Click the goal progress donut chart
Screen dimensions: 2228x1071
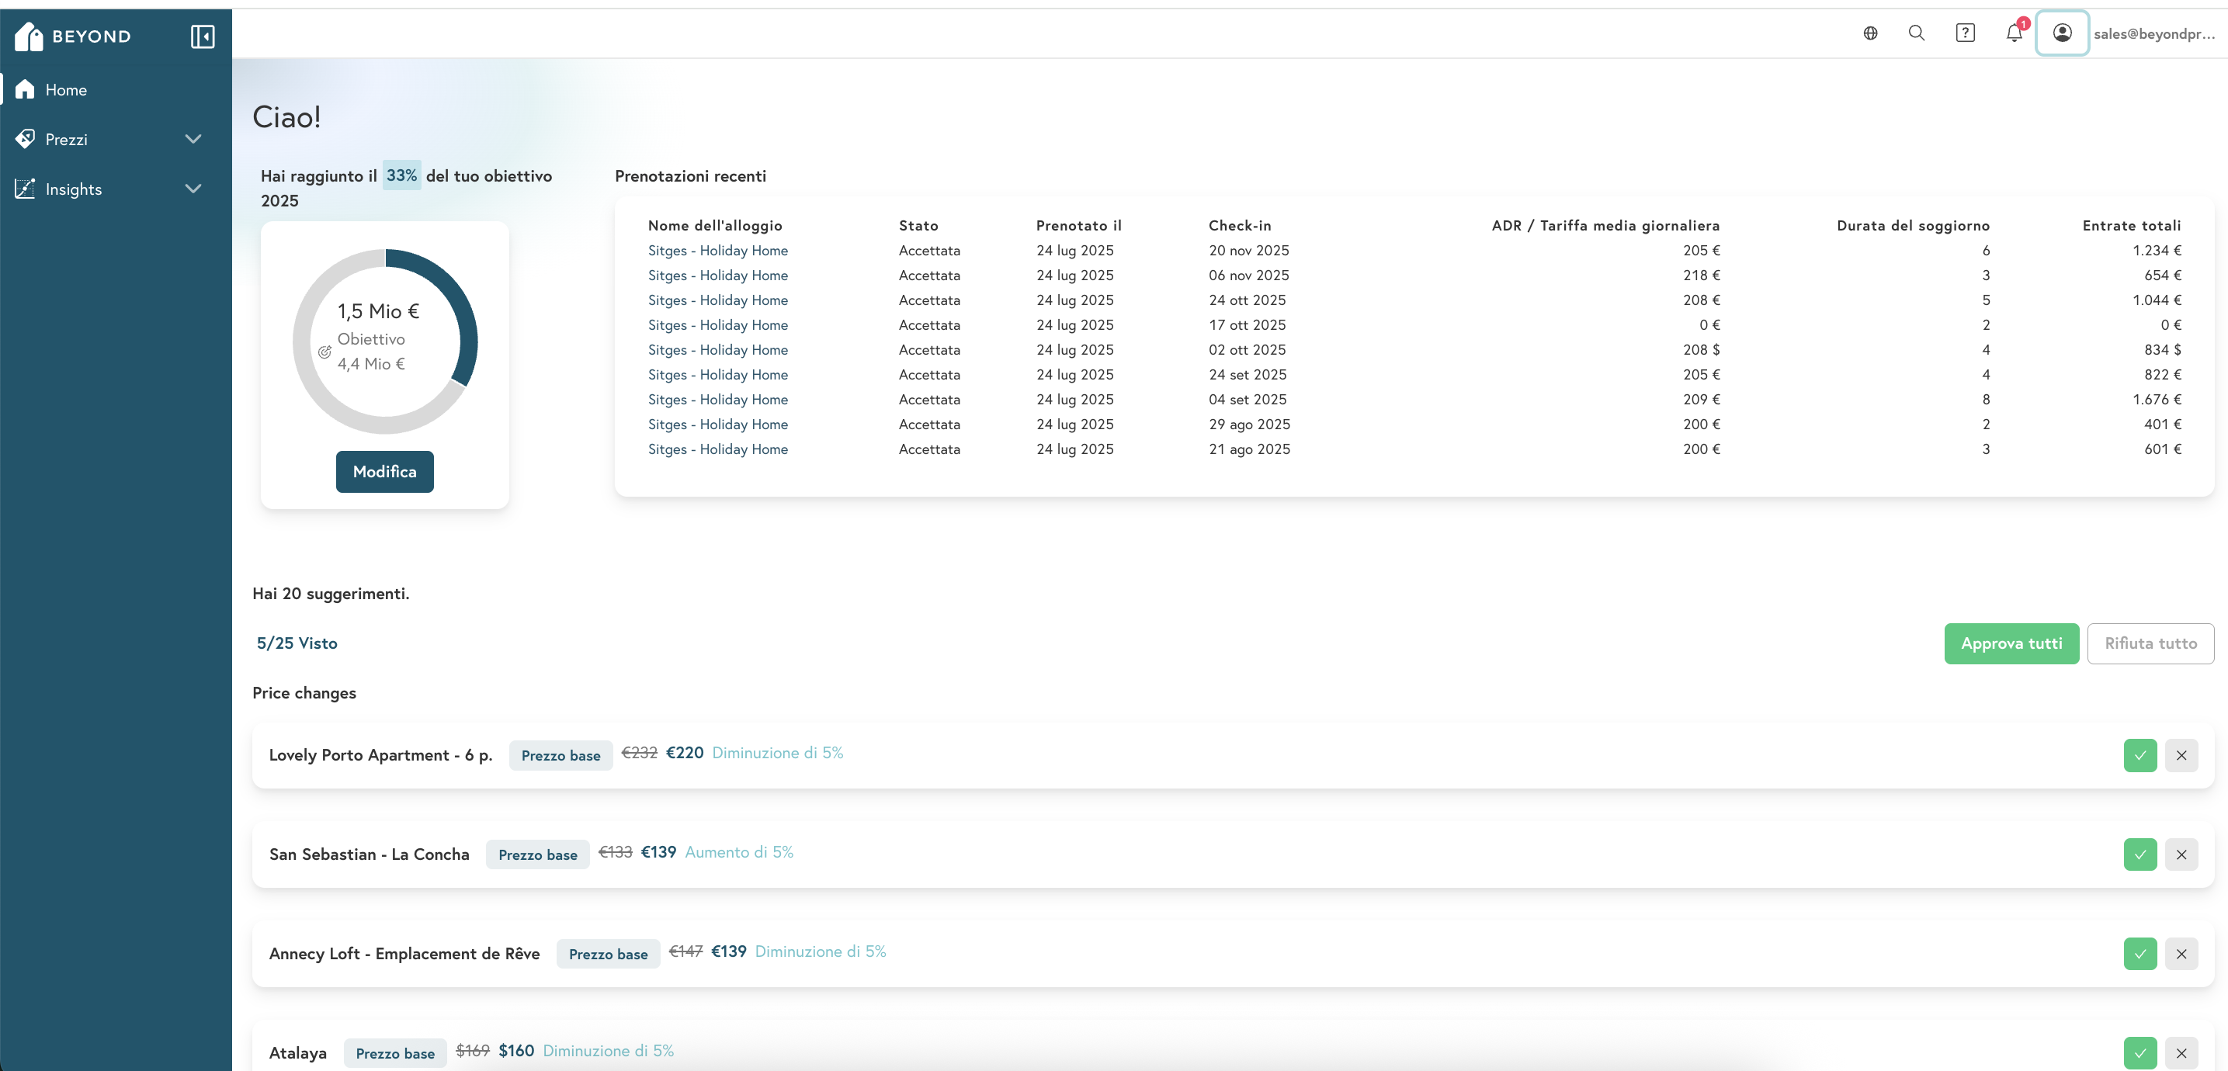coord(385,341)
